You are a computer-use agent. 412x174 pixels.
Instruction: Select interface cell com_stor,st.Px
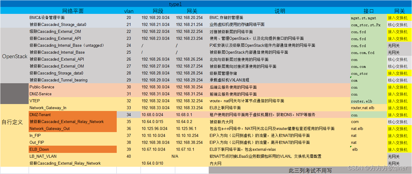pyautogui.click(x=369, y=25)
